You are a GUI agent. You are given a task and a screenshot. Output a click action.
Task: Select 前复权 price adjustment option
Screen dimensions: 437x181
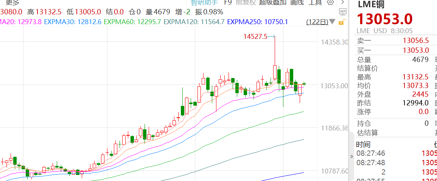click(x=246, y=3)
